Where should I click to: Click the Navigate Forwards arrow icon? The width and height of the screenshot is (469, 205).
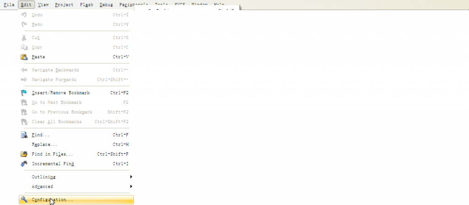pos(24,80)
